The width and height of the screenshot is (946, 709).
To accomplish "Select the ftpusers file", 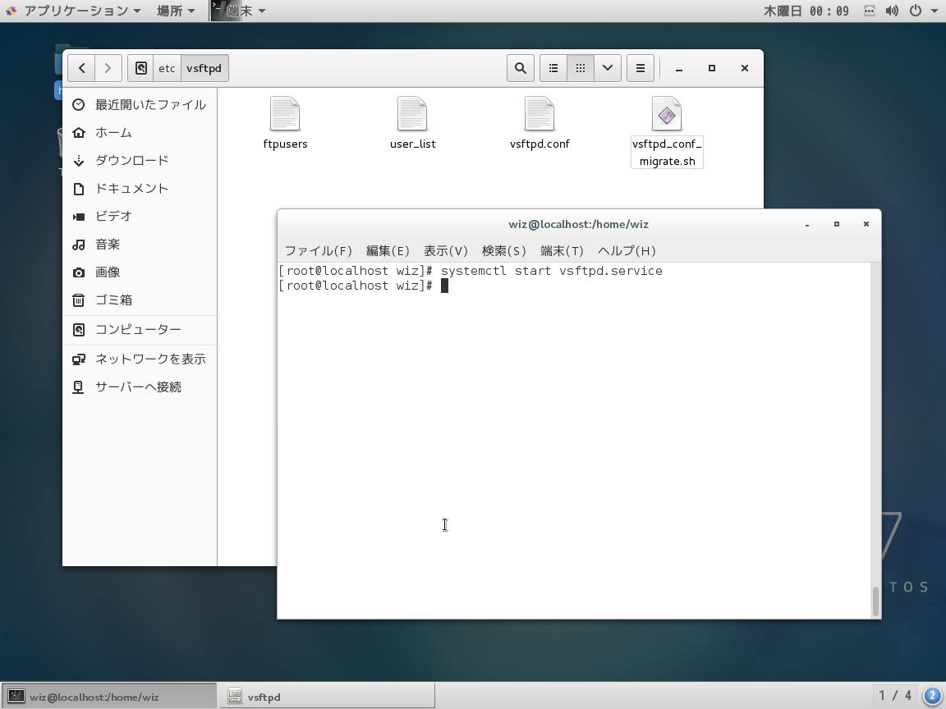I will [286, 124].
